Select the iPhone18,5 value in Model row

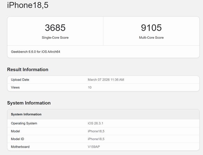(96, 131)
